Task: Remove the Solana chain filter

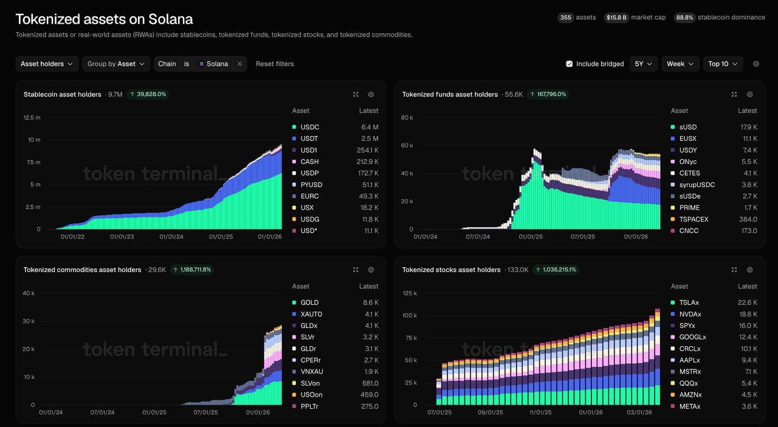Action: pos(239,64)
